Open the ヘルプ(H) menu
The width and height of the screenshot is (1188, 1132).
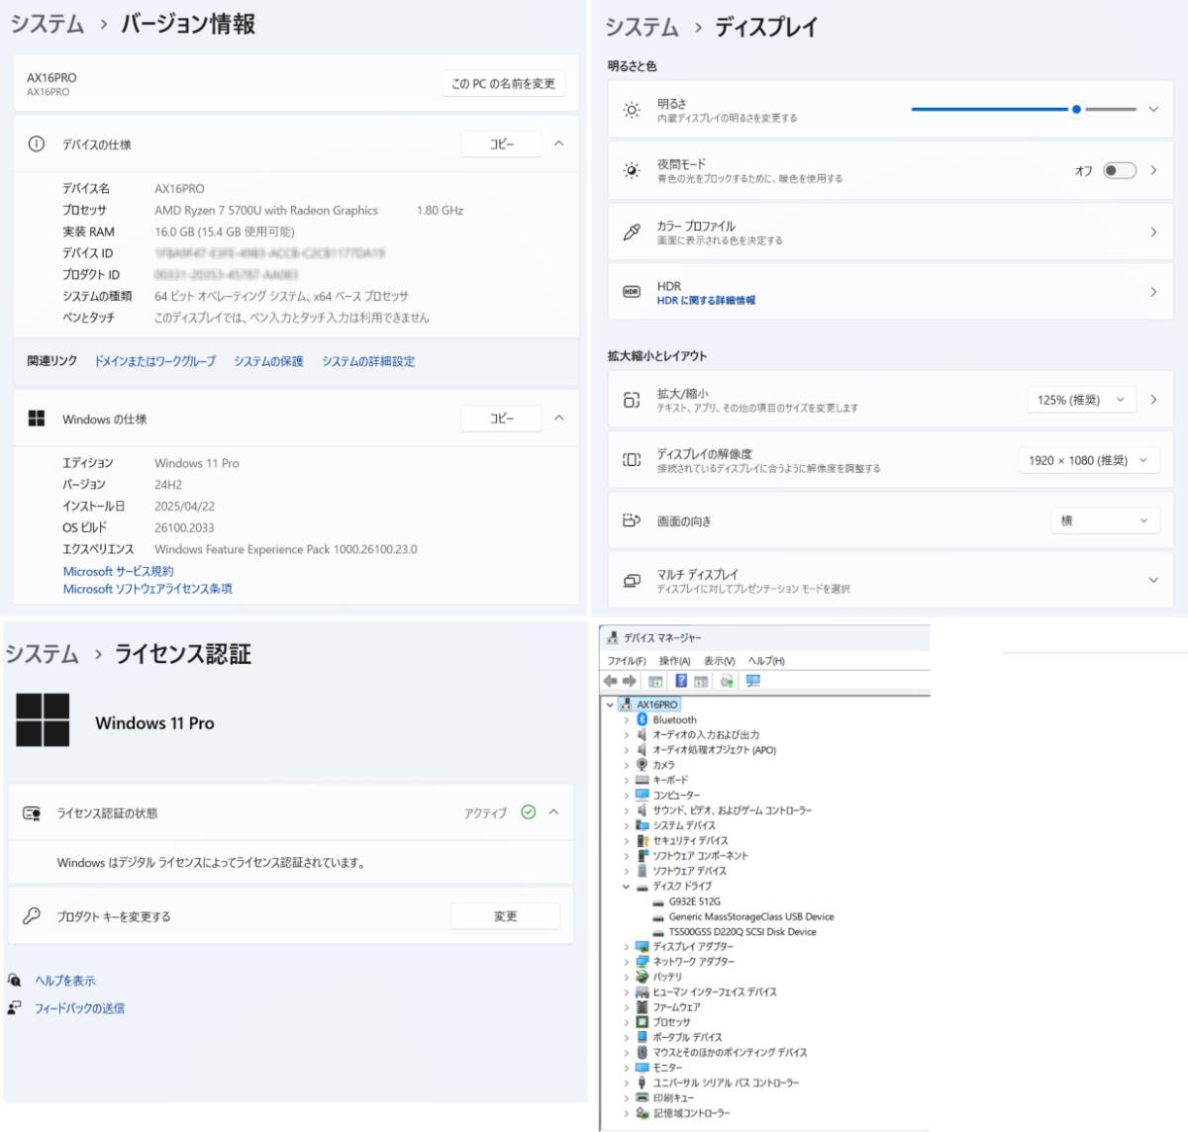766,661
